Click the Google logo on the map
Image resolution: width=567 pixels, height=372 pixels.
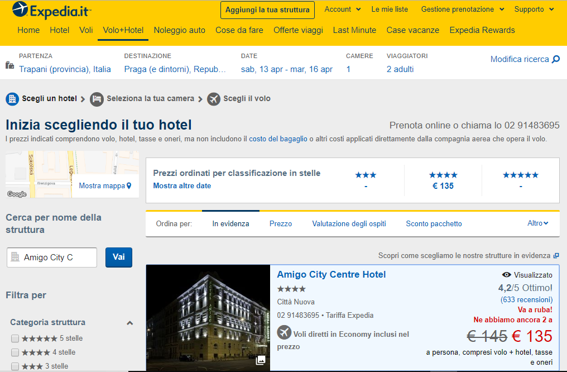click(17, 194)
